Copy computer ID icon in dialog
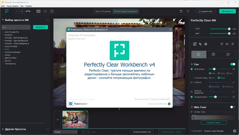Screen dimensions: 239x135 pyautogui.click(x=169, y=99)
